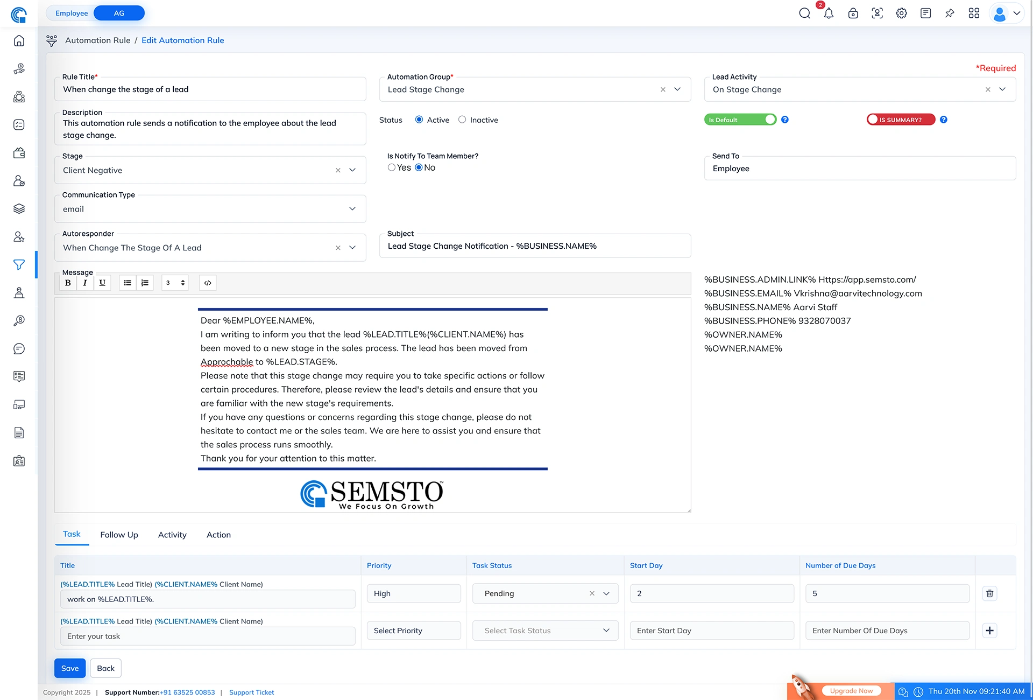This screenshot has height=700, width=1033.
Task: Open the settings gear in header
Action: tap(901, 13)
